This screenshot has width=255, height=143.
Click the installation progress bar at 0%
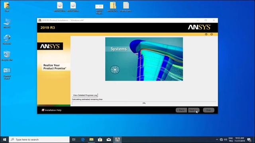[144, 103]
